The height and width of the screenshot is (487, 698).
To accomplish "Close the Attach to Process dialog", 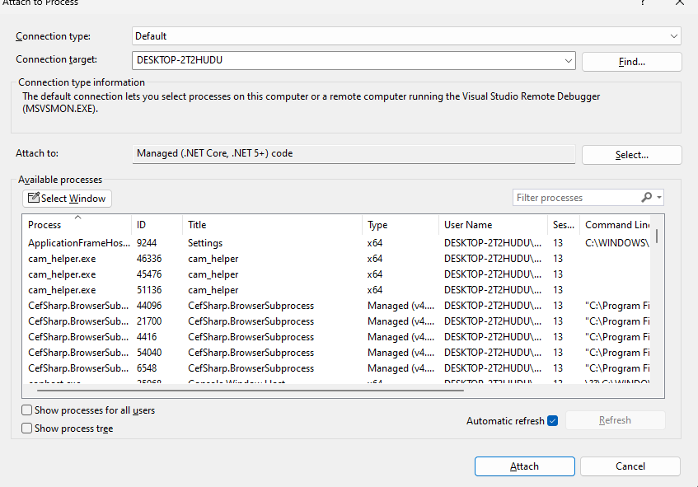I will [x=680, y=2].
